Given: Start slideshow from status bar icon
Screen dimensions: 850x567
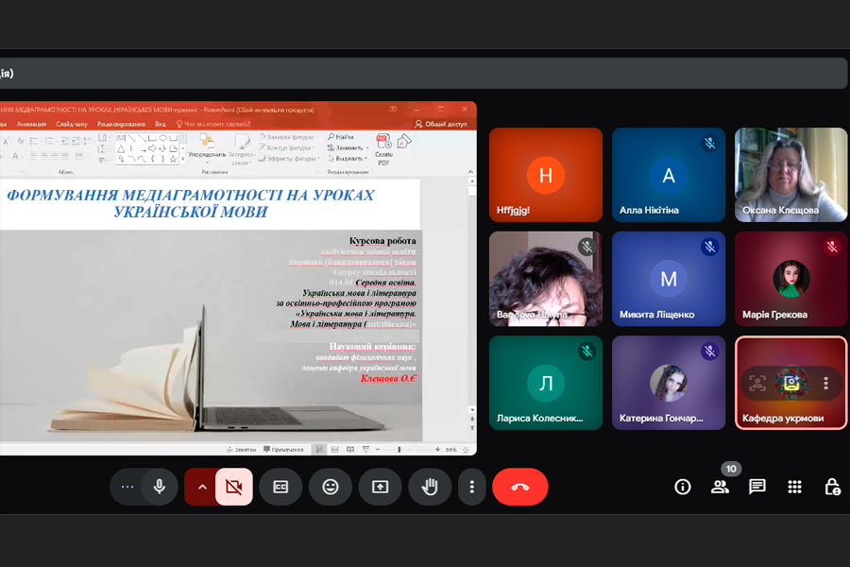Looking at the screenshot, I should 365,449.
